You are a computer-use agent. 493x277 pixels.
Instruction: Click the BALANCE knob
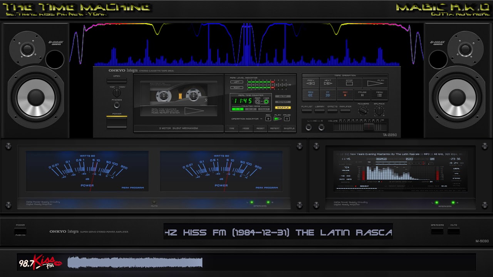(379, 111)
